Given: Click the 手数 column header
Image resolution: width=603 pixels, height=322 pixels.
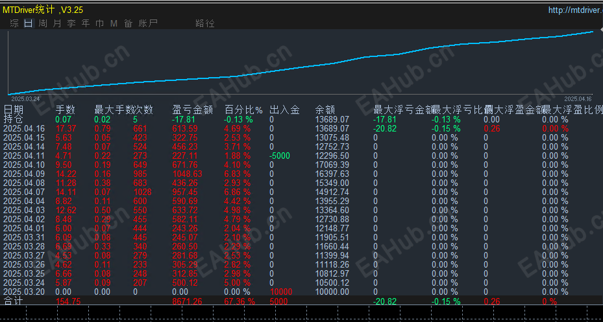Looking at the screenshot, I should pos(66,111).
